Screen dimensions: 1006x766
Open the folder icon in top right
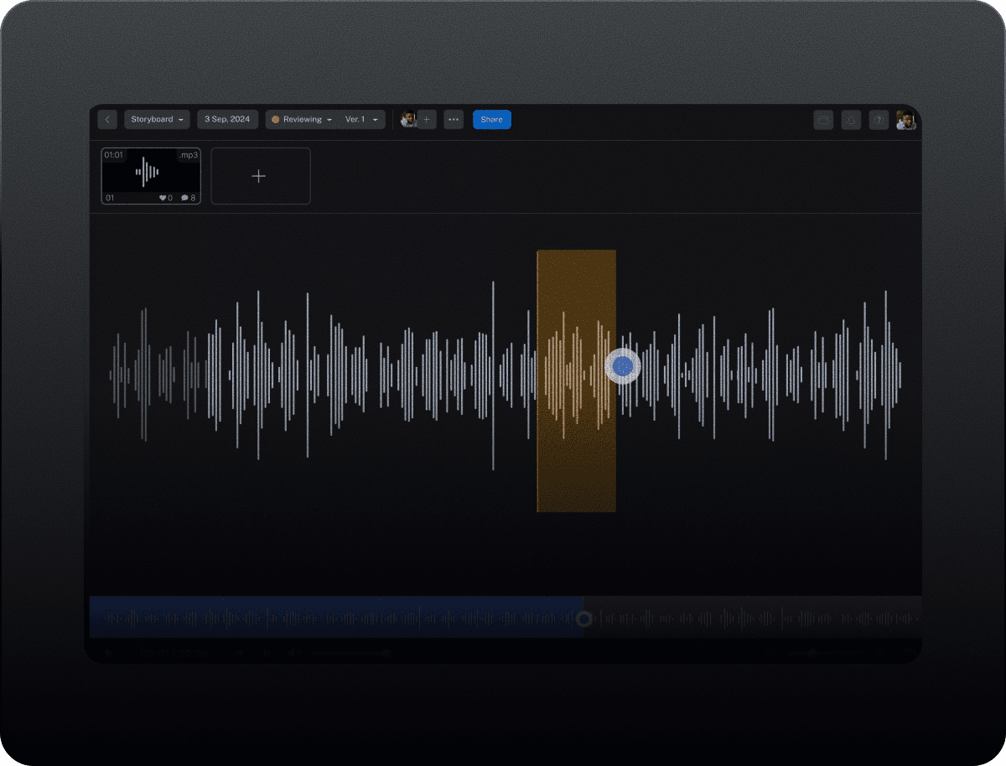(x=823, y=121)
